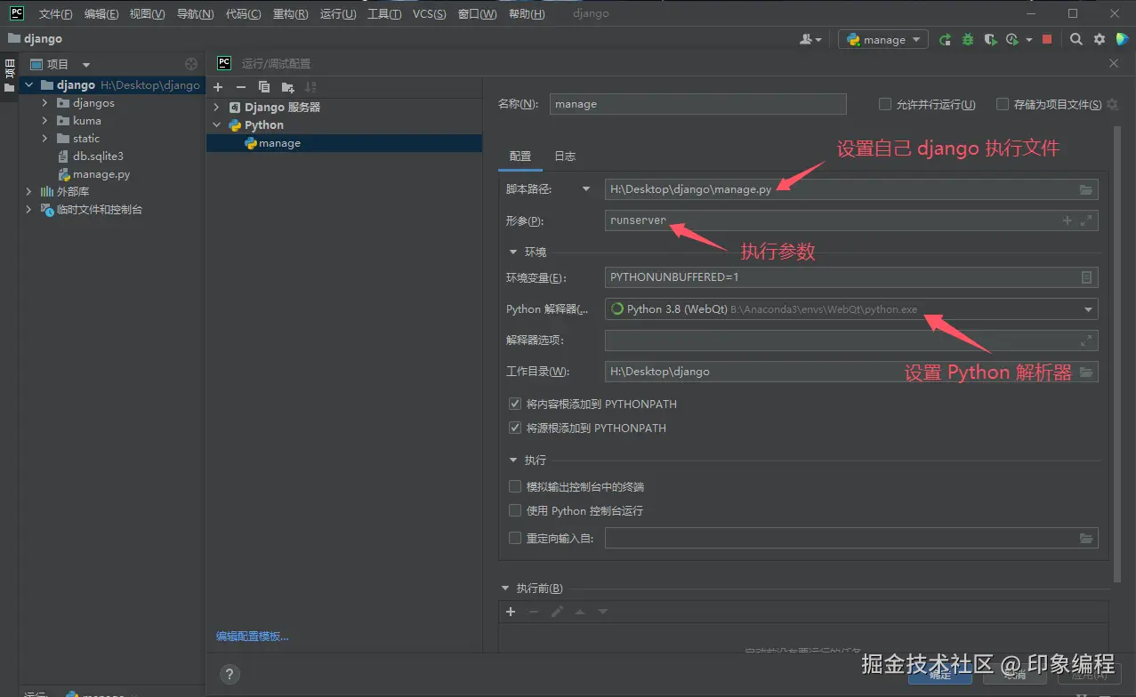
Task: Click the edit configuration templates link
Action: click(253, 637)
